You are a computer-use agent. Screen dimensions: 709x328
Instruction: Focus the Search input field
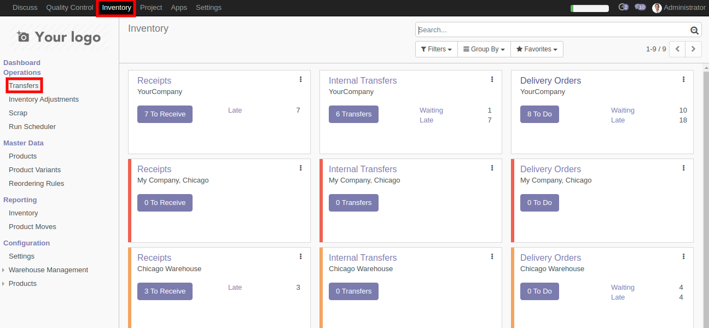click(553, 30)
